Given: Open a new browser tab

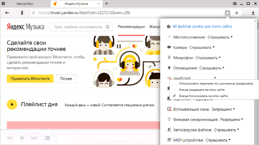Looking at the screenshot, I should [107, 3].
